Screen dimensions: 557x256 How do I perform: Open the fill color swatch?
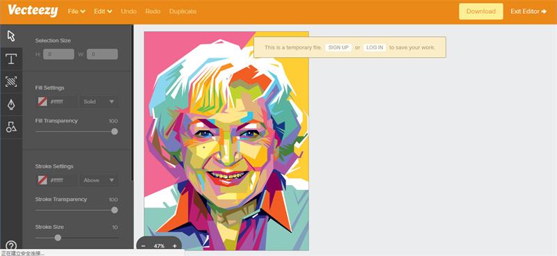point(42,102)
